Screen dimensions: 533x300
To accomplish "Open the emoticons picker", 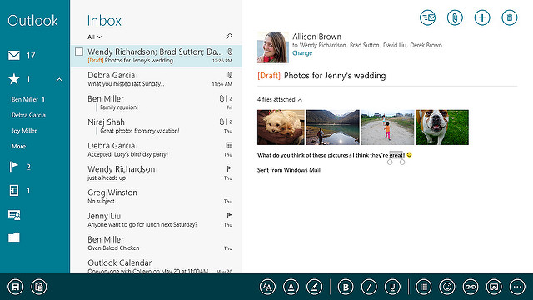I will pyautogui.click(x=447, y=287).
